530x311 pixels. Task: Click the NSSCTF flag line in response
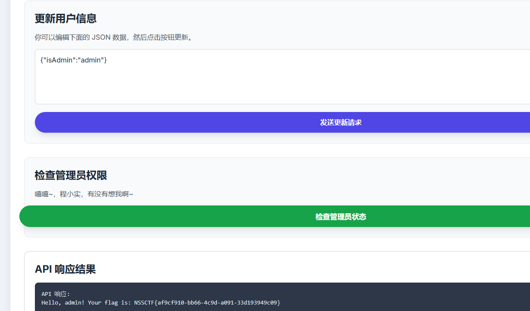click(161, 303)
